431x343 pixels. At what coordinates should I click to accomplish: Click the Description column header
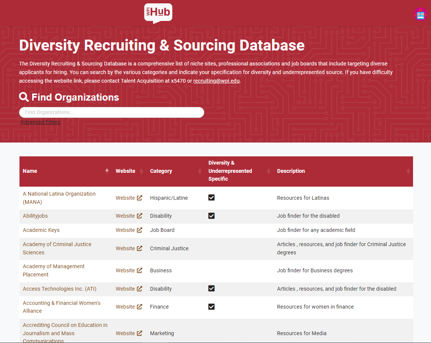(x=291, y=171)
